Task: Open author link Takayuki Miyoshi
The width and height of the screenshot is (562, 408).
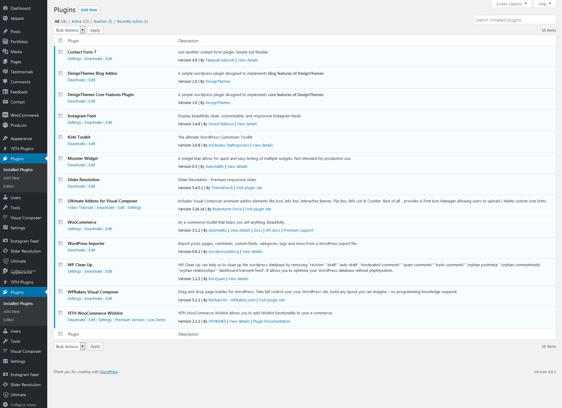Action: tap(220, 60)
